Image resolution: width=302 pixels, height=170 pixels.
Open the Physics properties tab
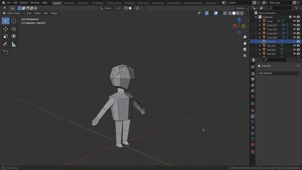tap(253, 127)
